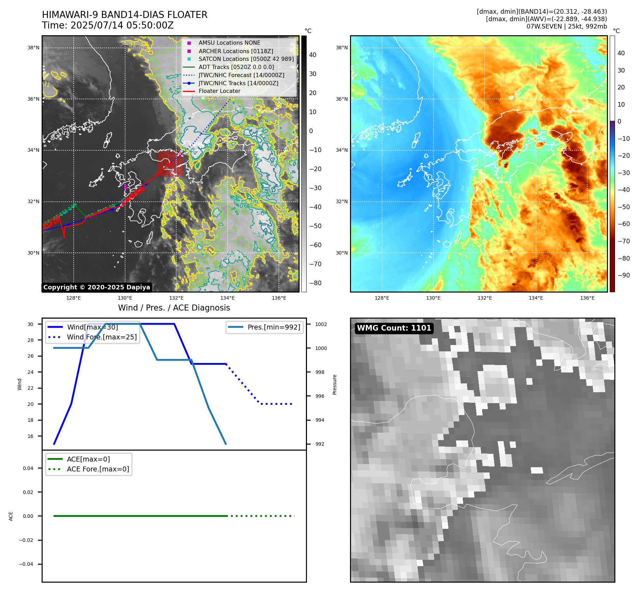Click the Floater Locater legend entry
This screenshot has height=595, width=639.
212,91
